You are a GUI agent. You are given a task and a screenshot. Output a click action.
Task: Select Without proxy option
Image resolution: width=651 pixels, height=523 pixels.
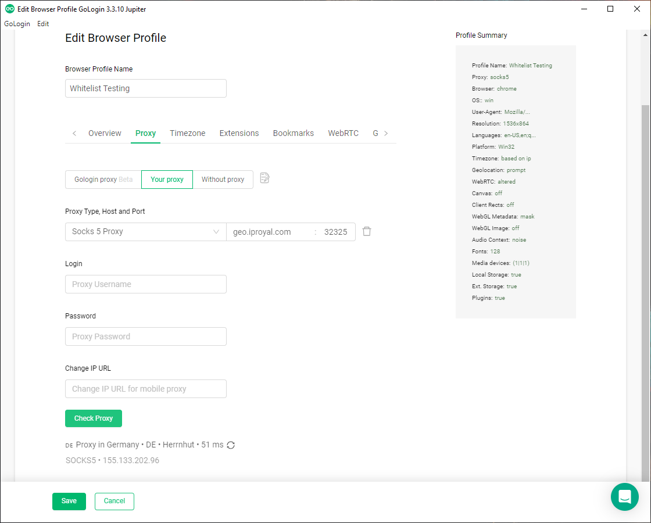click(223, 180)
